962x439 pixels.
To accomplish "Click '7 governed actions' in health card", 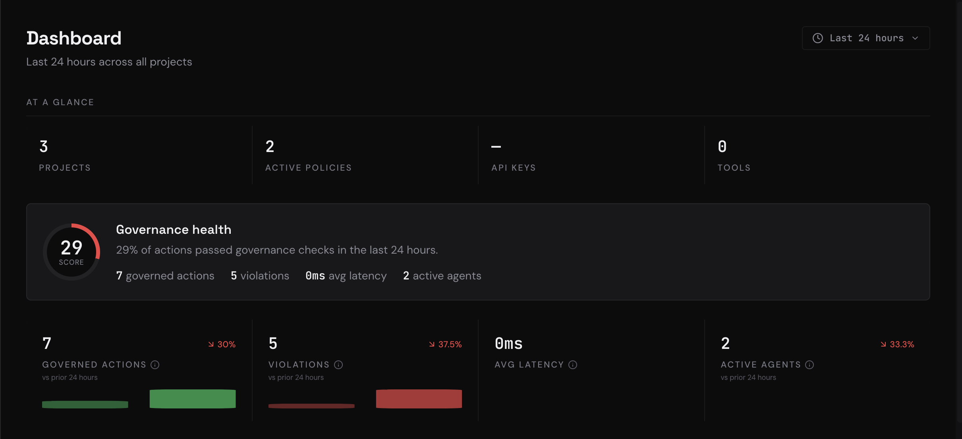I will (165, 276).
